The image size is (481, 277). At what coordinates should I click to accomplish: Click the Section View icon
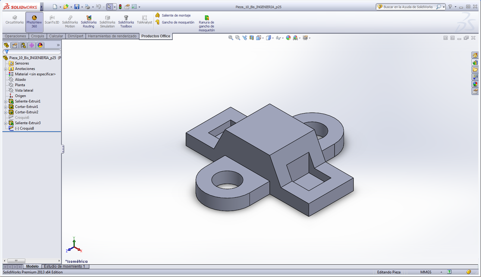tap(252, 38)
